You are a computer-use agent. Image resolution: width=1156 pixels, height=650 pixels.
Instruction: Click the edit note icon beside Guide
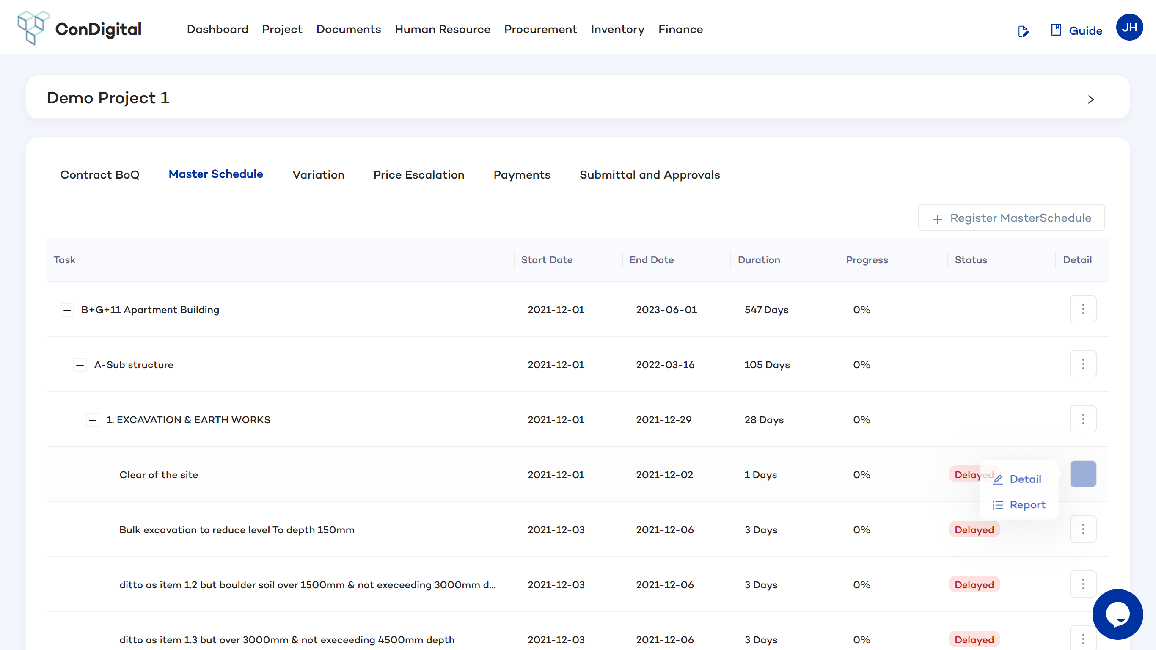pos(1023,31)
